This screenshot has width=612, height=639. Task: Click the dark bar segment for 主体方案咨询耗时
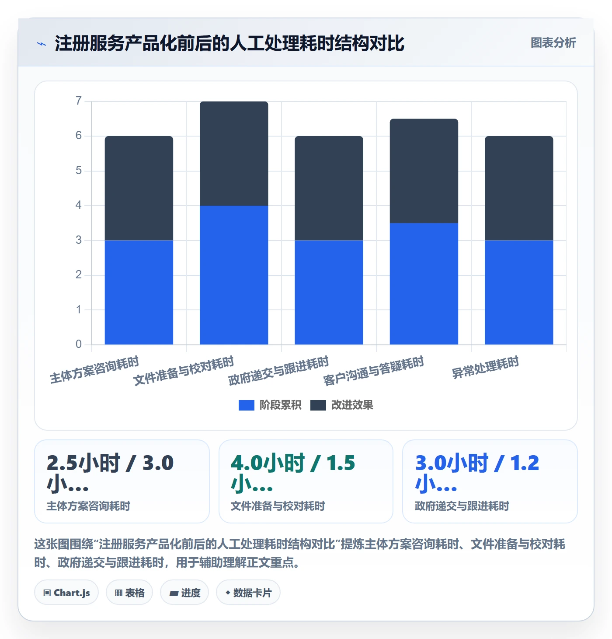[x=139, y=188]
